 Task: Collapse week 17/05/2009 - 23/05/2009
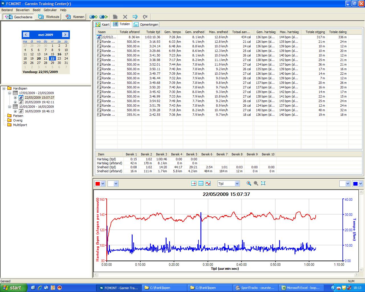tap(10, 93)
